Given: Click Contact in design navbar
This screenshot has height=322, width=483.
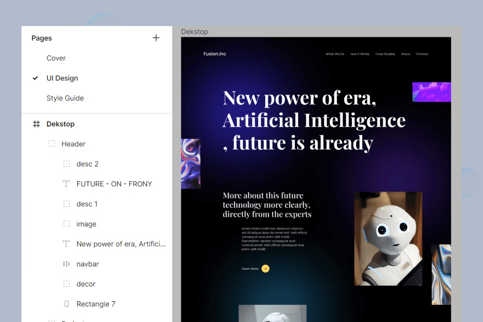Looking at the screenshot, I should (x=422, y=54).
